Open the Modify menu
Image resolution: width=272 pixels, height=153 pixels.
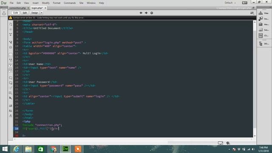pos(45,3)
